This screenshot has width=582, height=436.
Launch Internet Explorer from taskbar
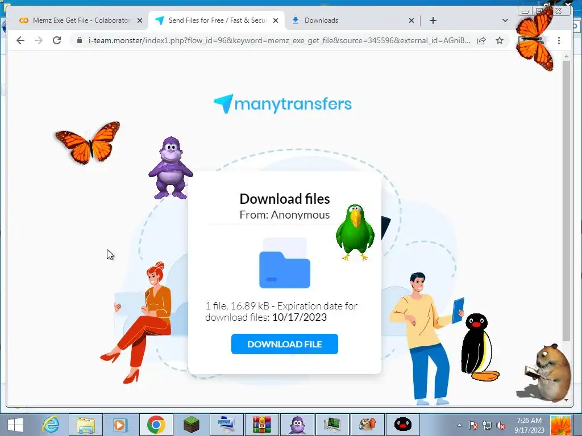tap(51, 425)
